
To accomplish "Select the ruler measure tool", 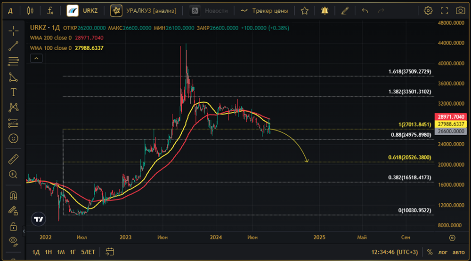I will click(x=13, y=159).
